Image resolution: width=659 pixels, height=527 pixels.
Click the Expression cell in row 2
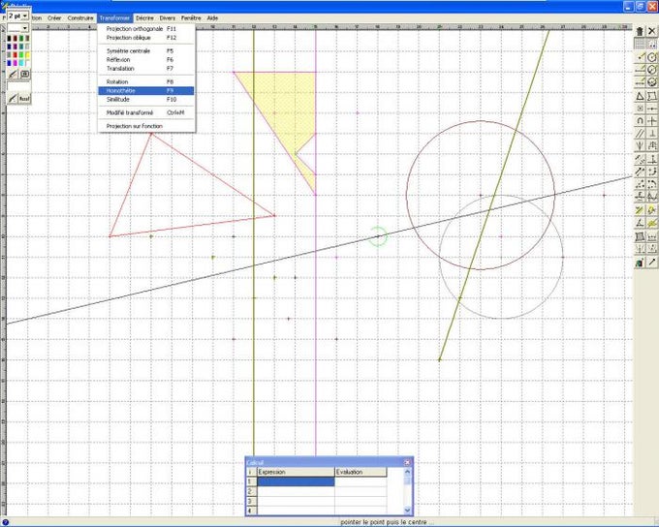point(296,491)
